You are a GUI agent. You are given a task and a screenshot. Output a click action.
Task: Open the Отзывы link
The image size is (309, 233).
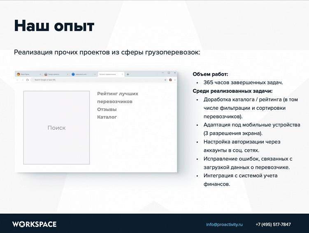[107, 109]
